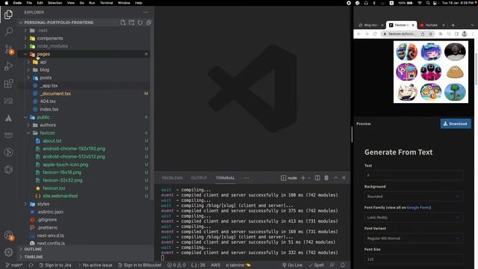Expand the api folder
This screenshot has width=478, height=269.
[x=28, y=62]
